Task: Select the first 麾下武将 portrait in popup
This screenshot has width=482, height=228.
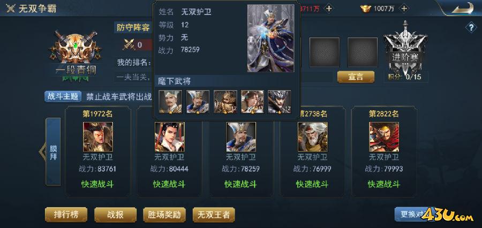Action: click(x=170, y=102)
